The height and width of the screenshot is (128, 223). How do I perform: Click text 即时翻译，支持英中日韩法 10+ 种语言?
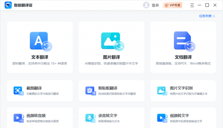(40, 63)
